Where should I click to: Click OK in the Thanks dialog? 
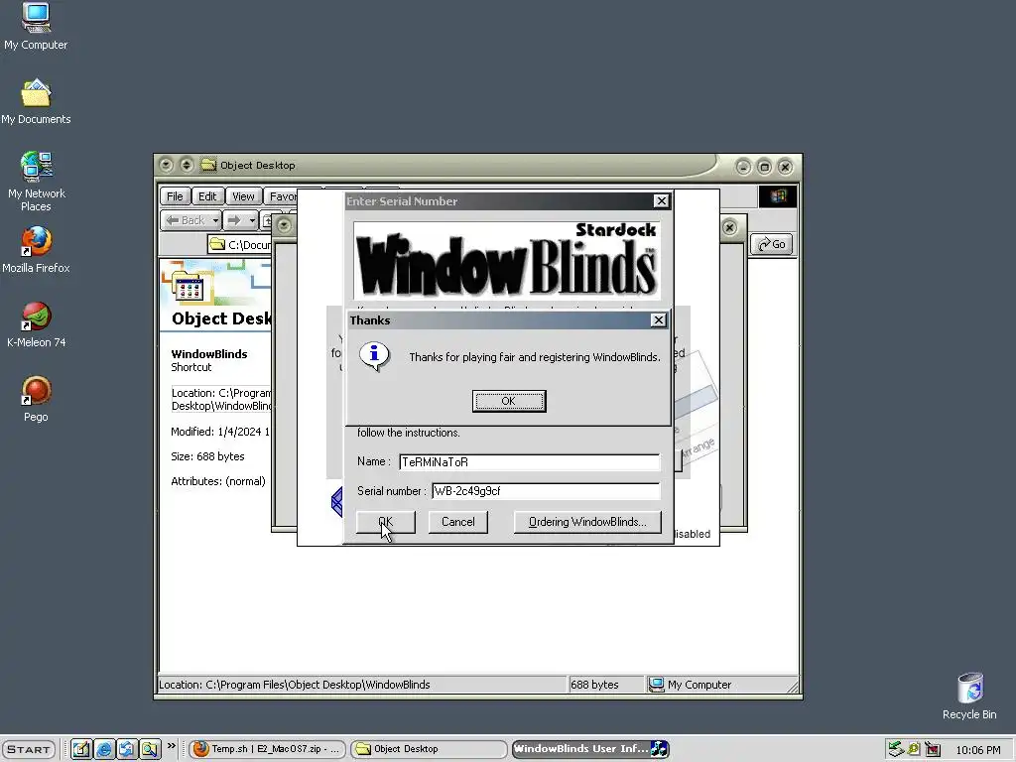coord(509,401)
